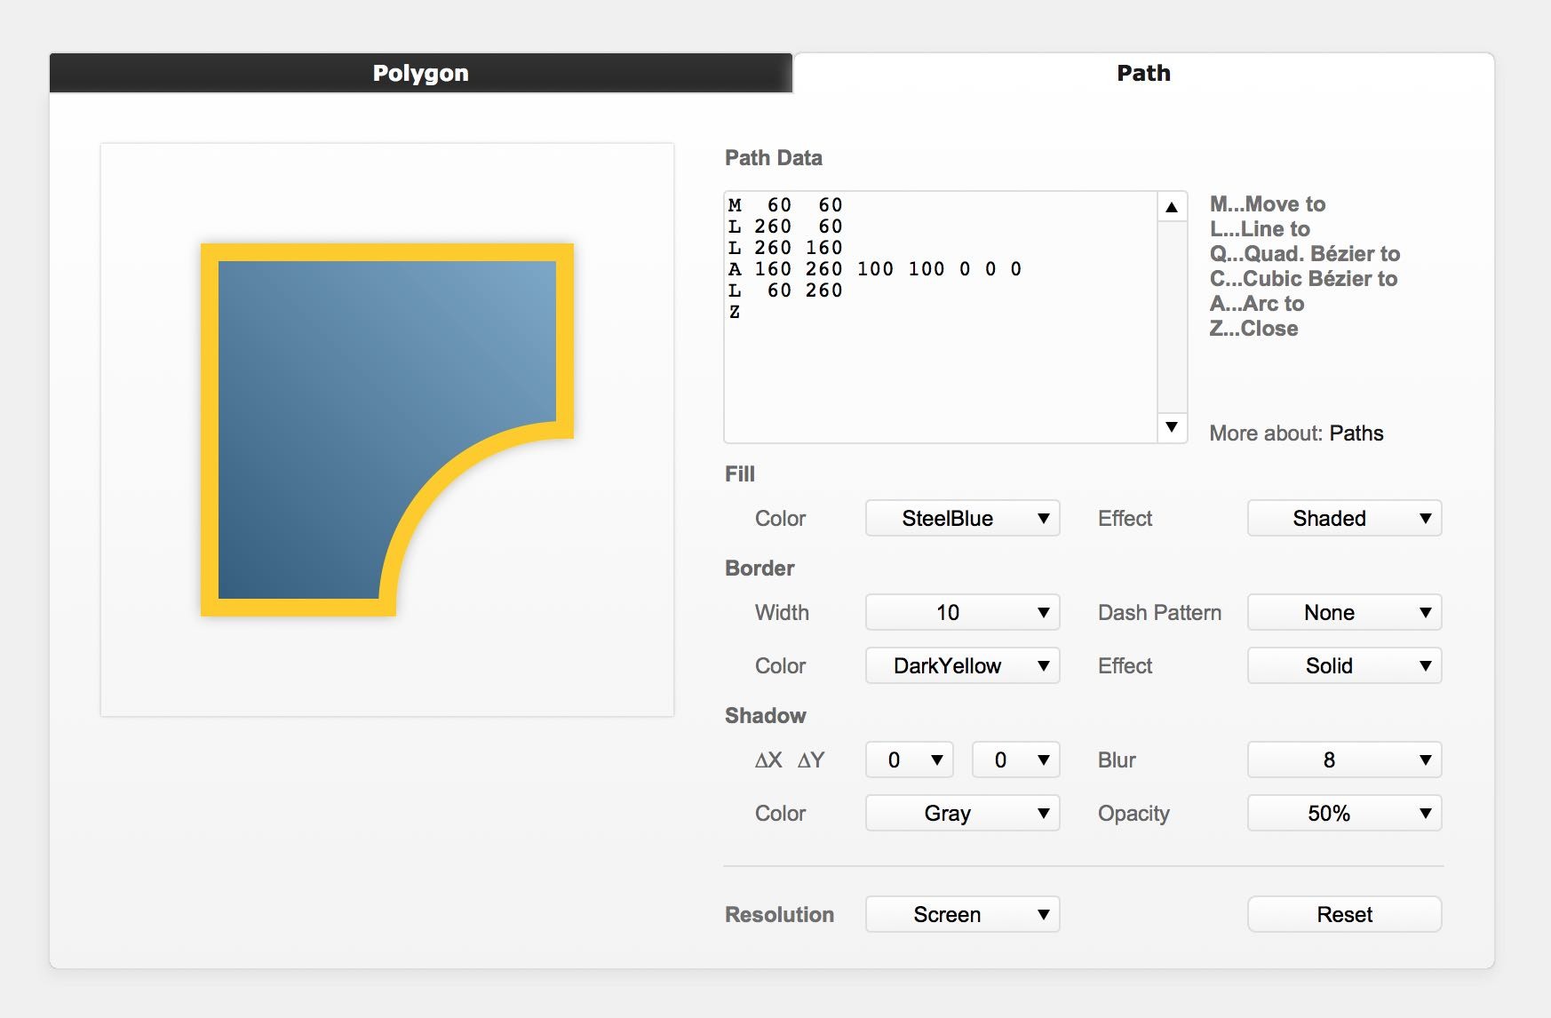Switch to the Polygon tab
1551x1018 pixels.
420,73
